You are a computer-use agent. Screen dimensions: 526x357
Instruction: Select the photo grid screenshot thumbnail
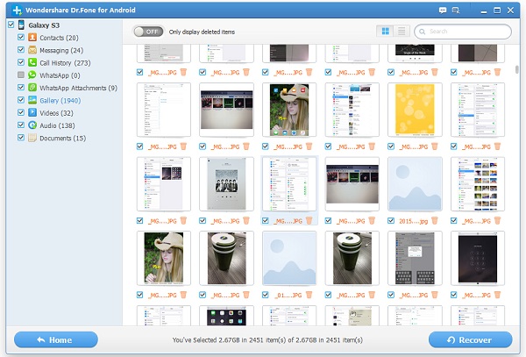point(478,184)
